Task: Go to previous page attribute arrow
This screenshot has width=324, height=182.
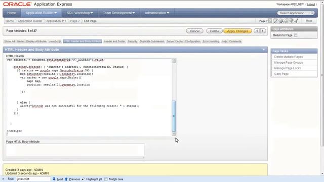Action: pos(257,31)
